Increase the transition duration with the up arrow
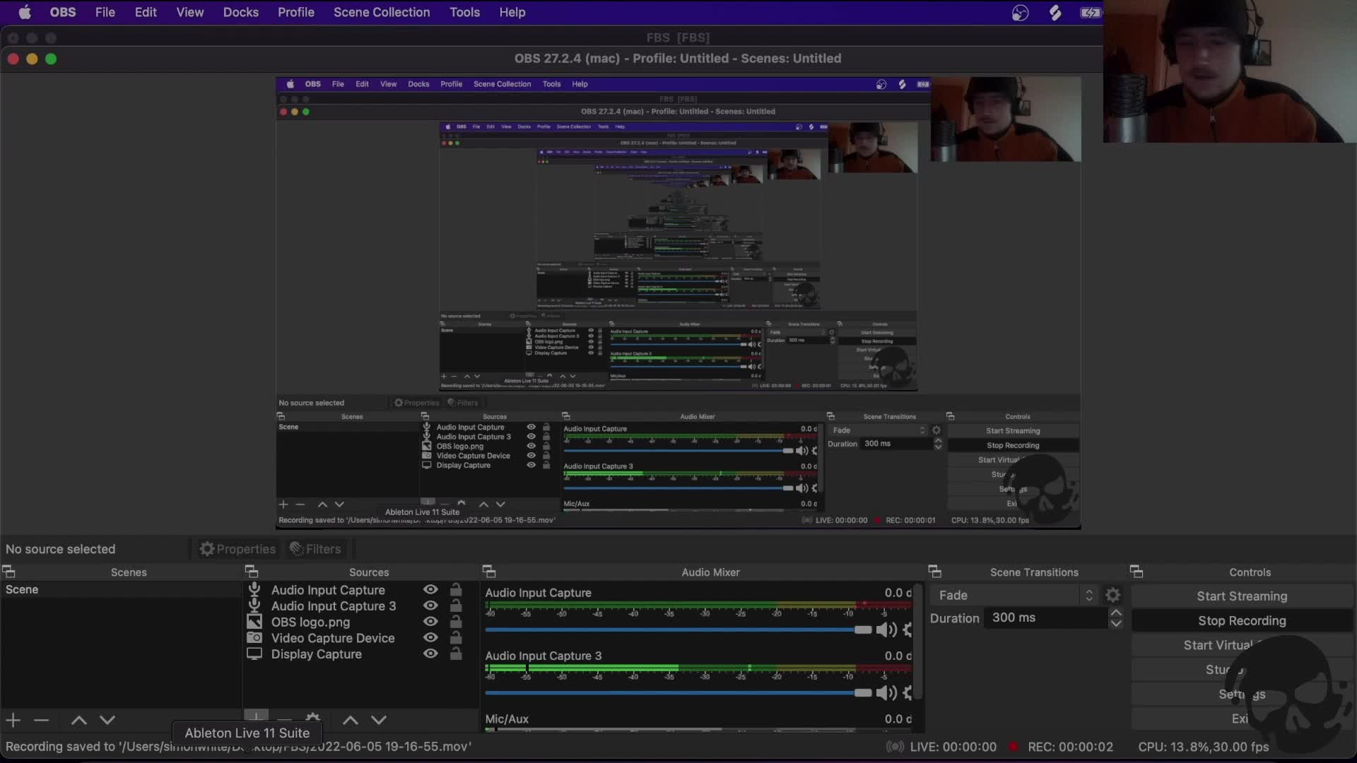Viewport: 1357px width, 763px height. point(1116,613)
